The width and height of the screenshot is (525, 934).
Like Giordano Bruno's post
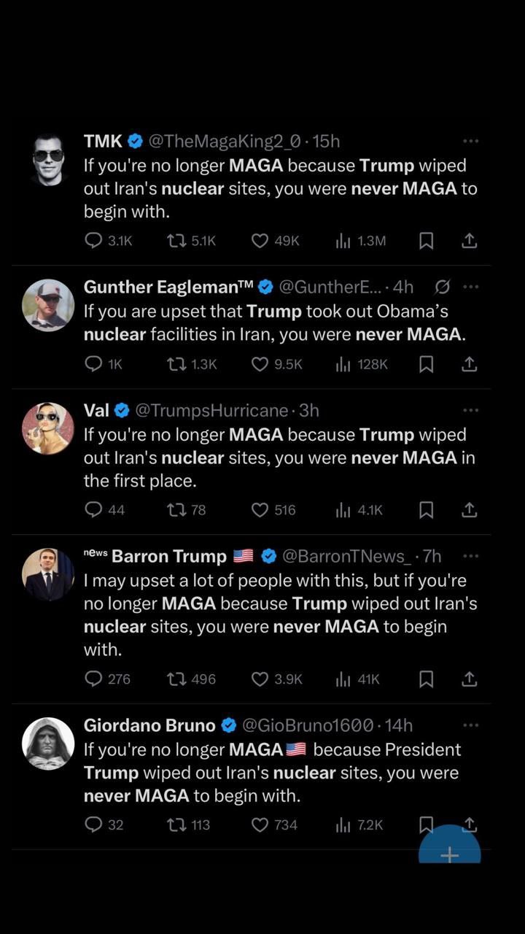pos(260,825)
